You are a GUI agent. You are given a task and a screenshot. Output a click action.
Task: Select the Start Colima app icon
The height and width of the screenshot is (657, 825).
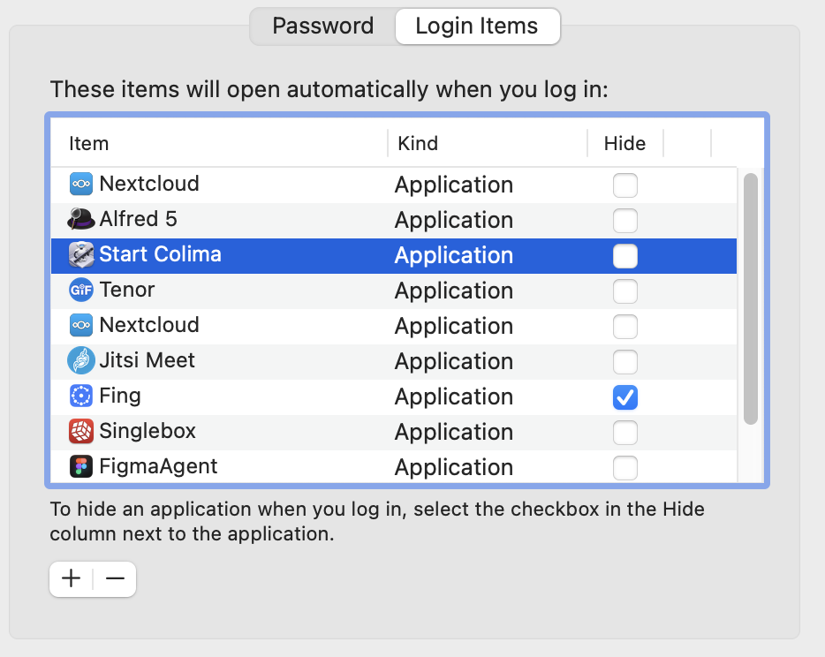point(81,254)
